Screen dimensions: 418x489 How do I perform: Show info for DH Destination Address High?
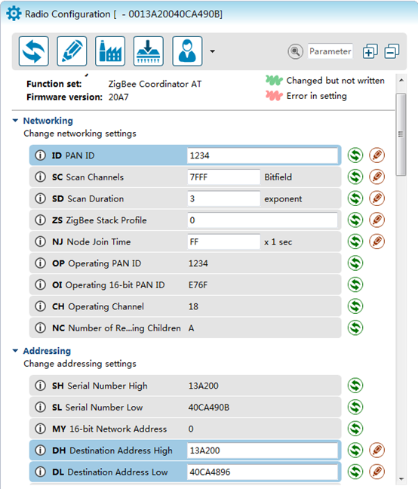[x=40, y=450]
